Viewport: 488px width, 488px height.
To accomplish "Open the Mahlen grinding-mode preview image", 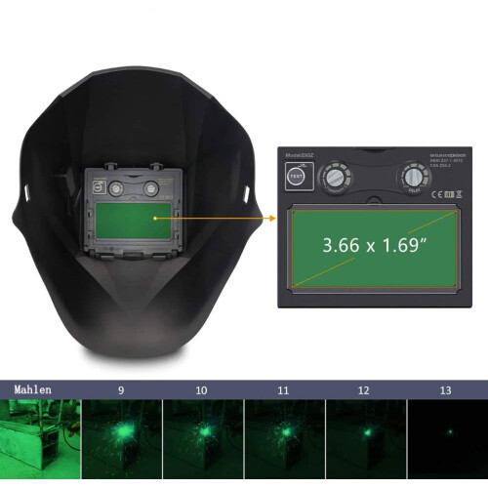I will click(40, 439).
